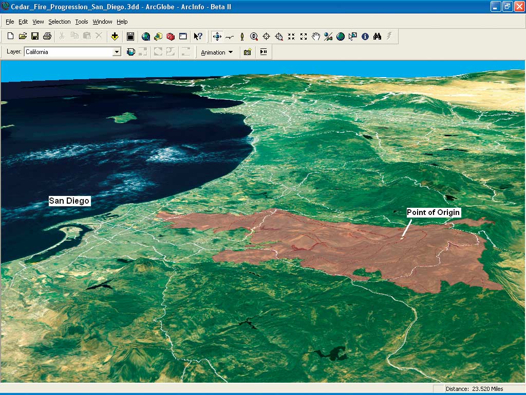The width and height of the screenshot is (526, 395).
Task: Click the first disabled layer-effects icon
Action: pyautogui.click(x=143, y=52)
